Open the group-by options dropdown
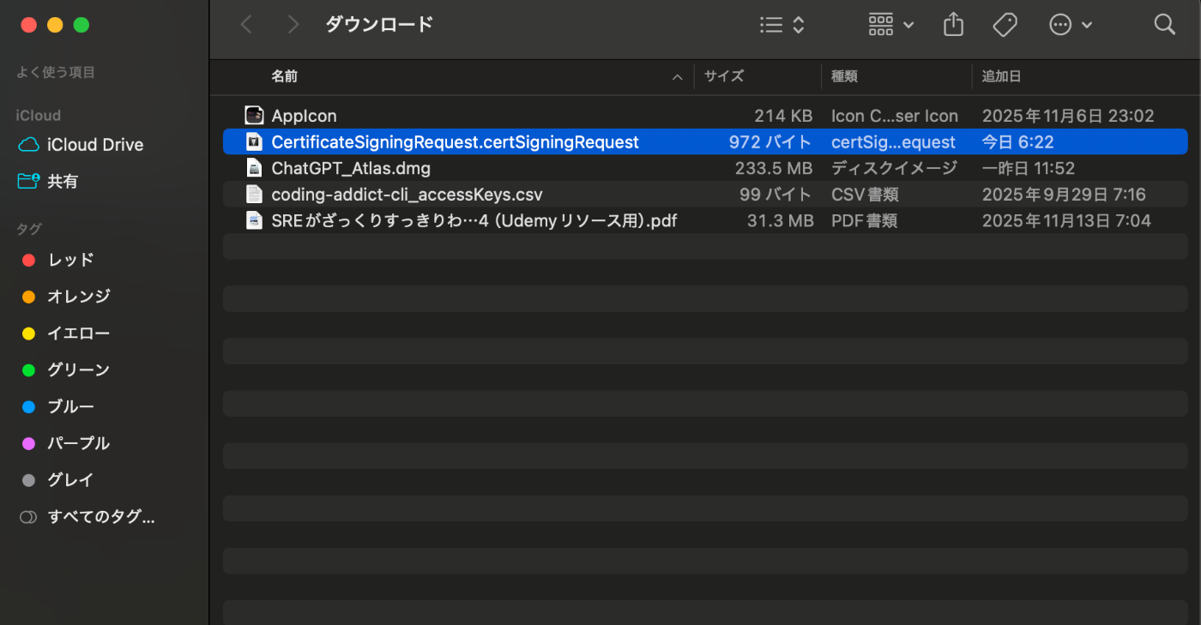Viewport: 1201px width, 625px height. click(x=890, y=25)
